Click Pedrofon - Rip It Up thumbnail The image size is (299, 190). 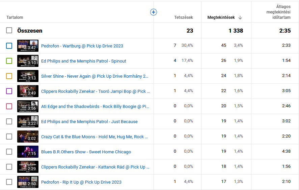pyautogui.click(x=28, y=182)
